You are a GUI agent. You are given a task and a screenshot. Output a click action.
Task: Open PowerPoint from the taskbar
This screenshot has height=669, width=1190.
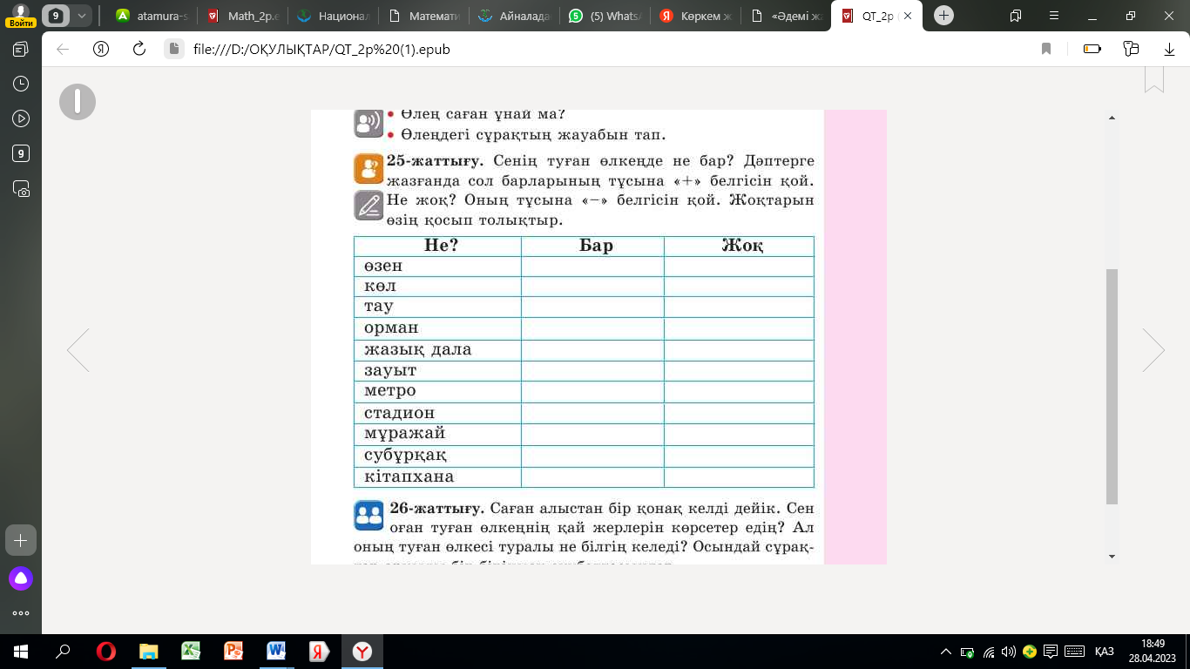[x=233, y=652]
